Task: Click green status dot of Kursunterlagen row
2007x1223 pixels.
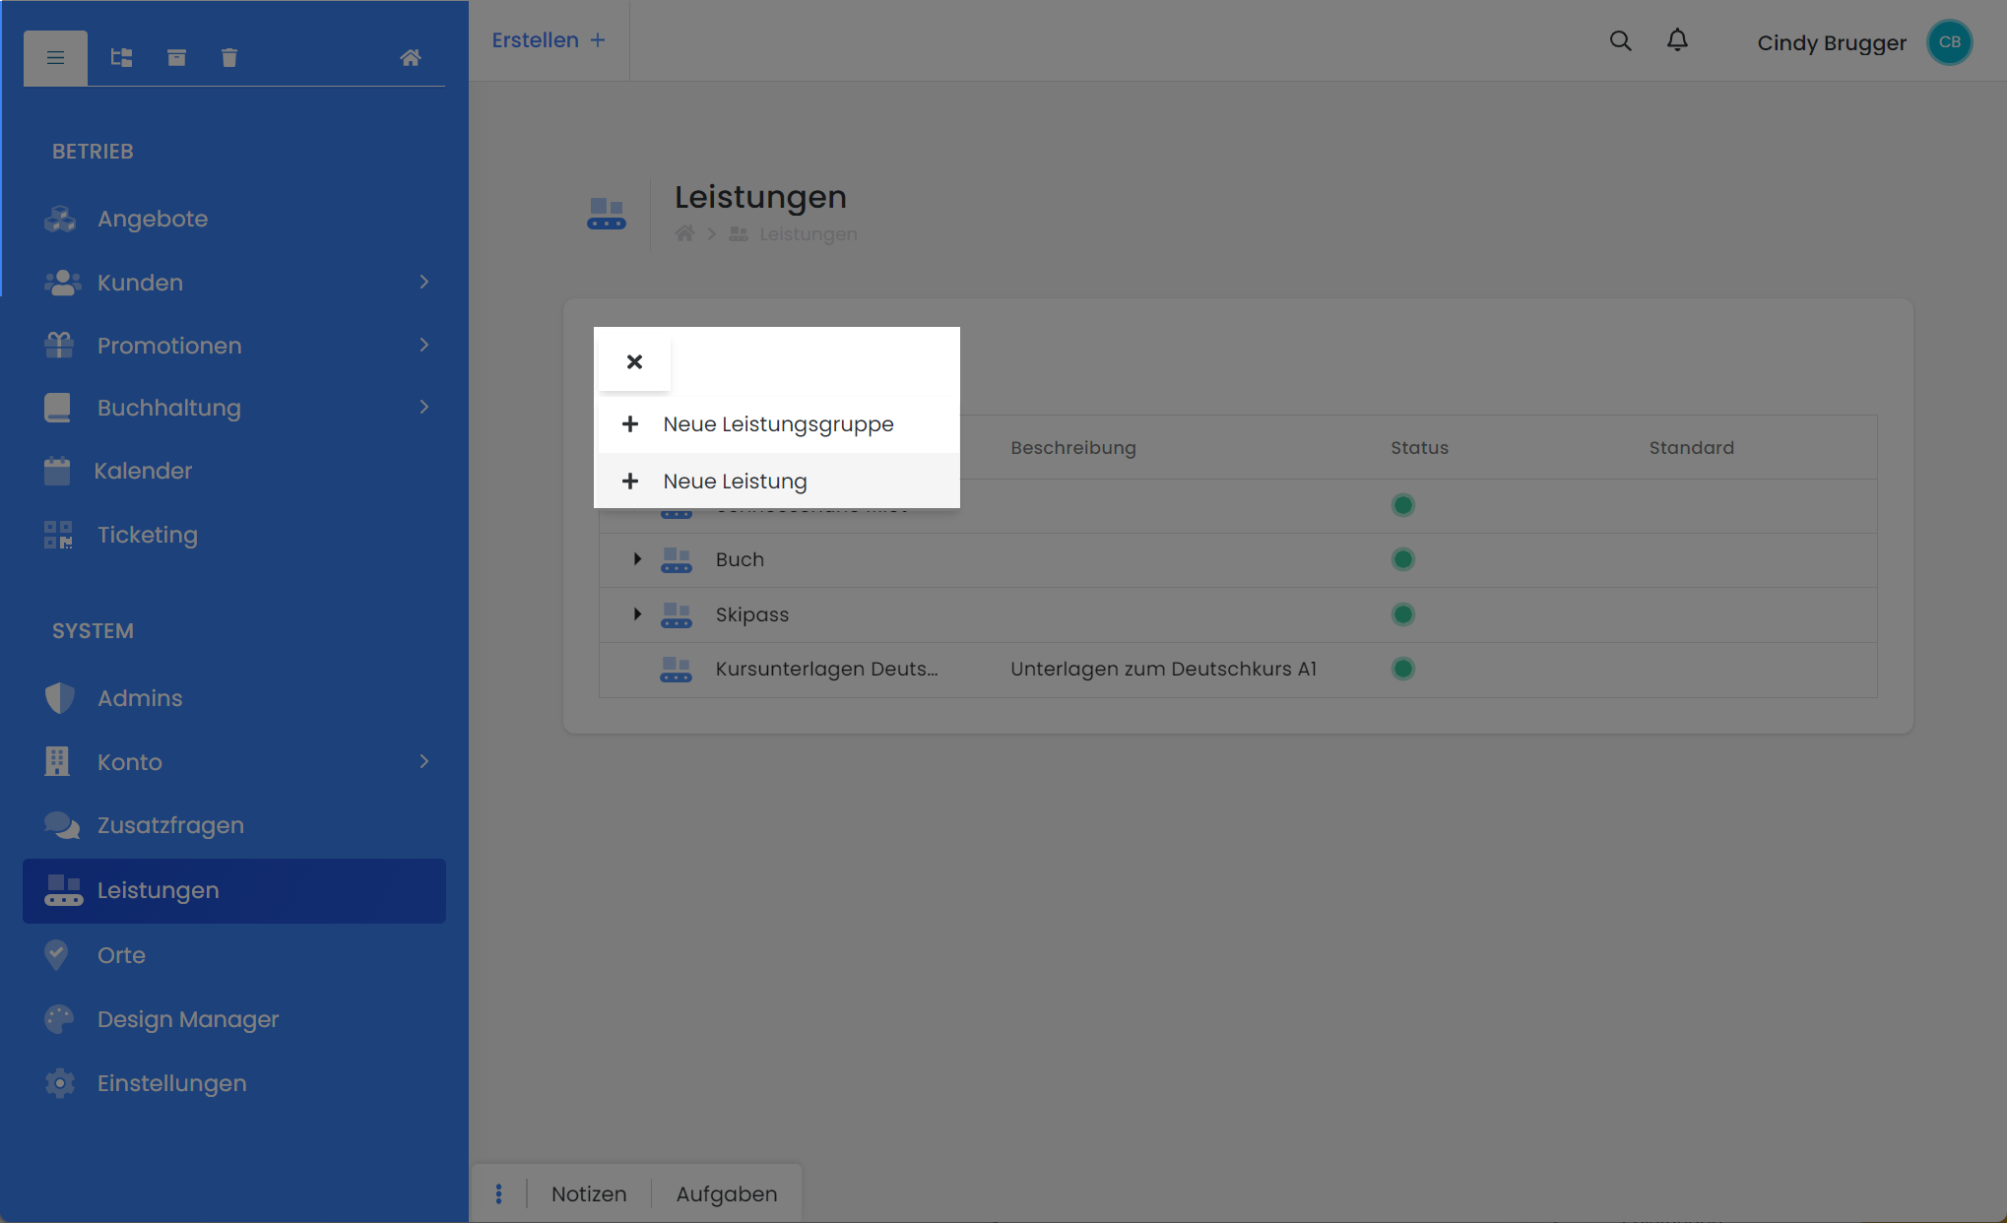Action: [1402, 670]
